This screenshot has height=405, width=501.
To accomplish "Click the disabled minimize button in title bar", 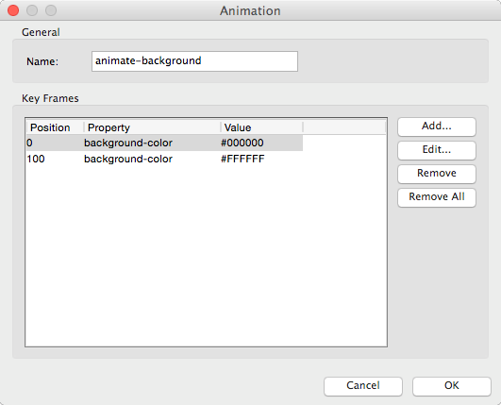I will click(x=32, y=10).
